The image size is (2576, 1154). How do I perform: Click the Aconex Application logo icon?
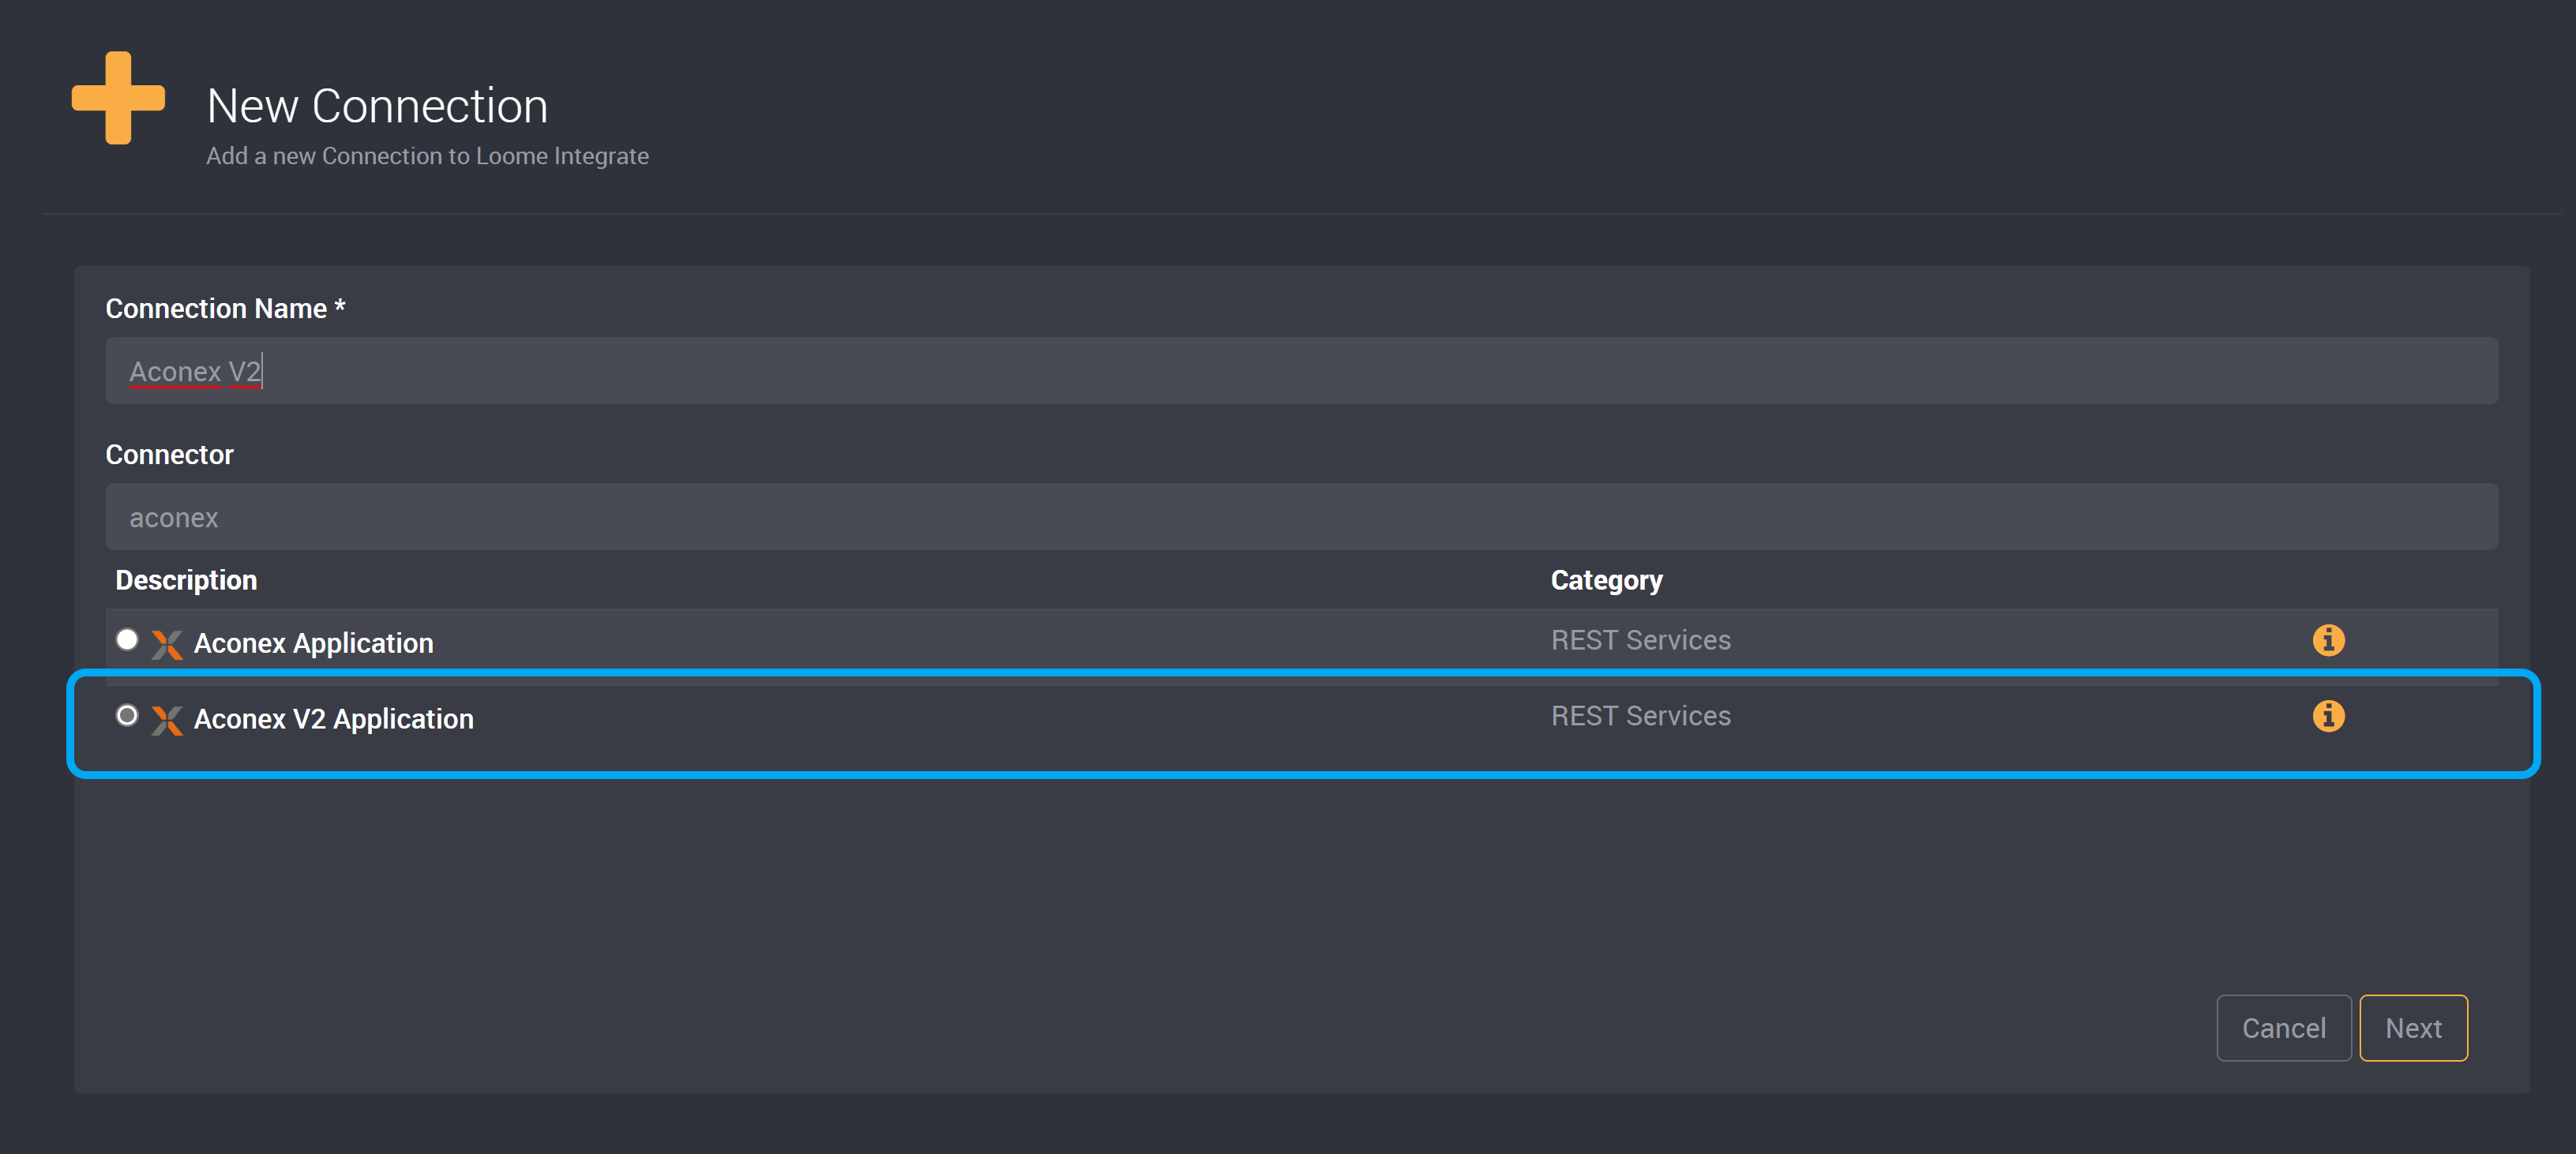coord(167,644)
